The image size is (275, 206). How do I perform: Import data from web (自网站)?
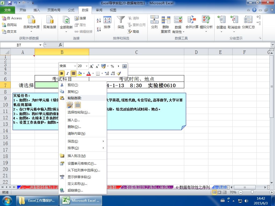click(9, 25)
